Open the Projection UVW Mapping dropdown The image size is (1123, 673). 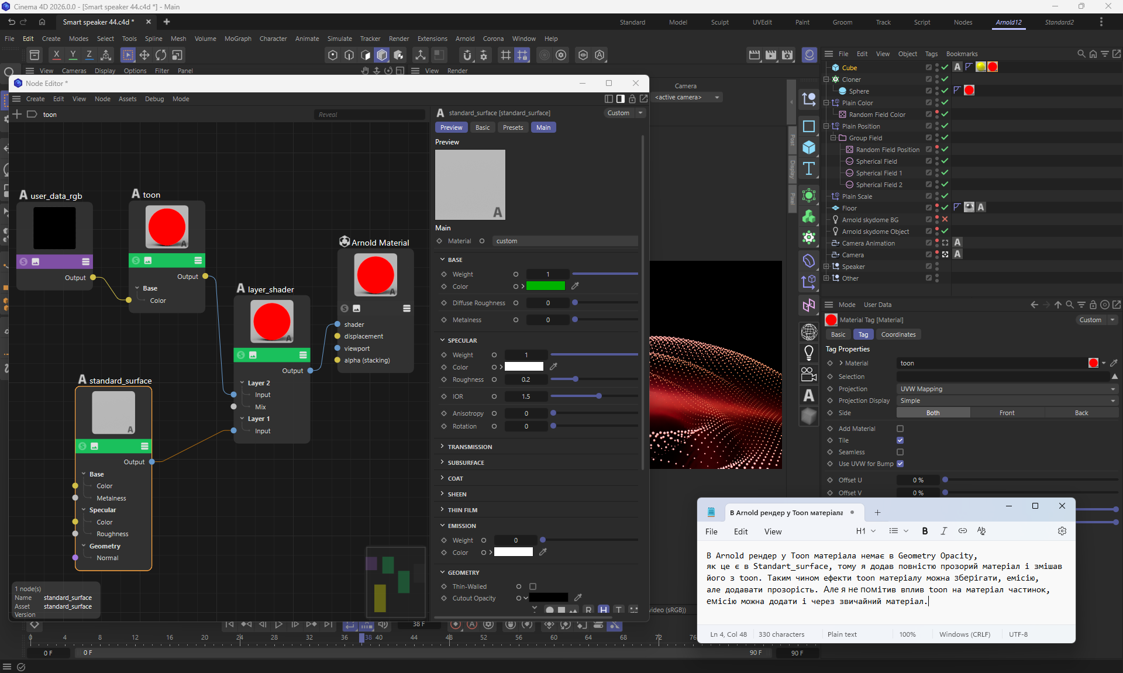[1007, 389]
